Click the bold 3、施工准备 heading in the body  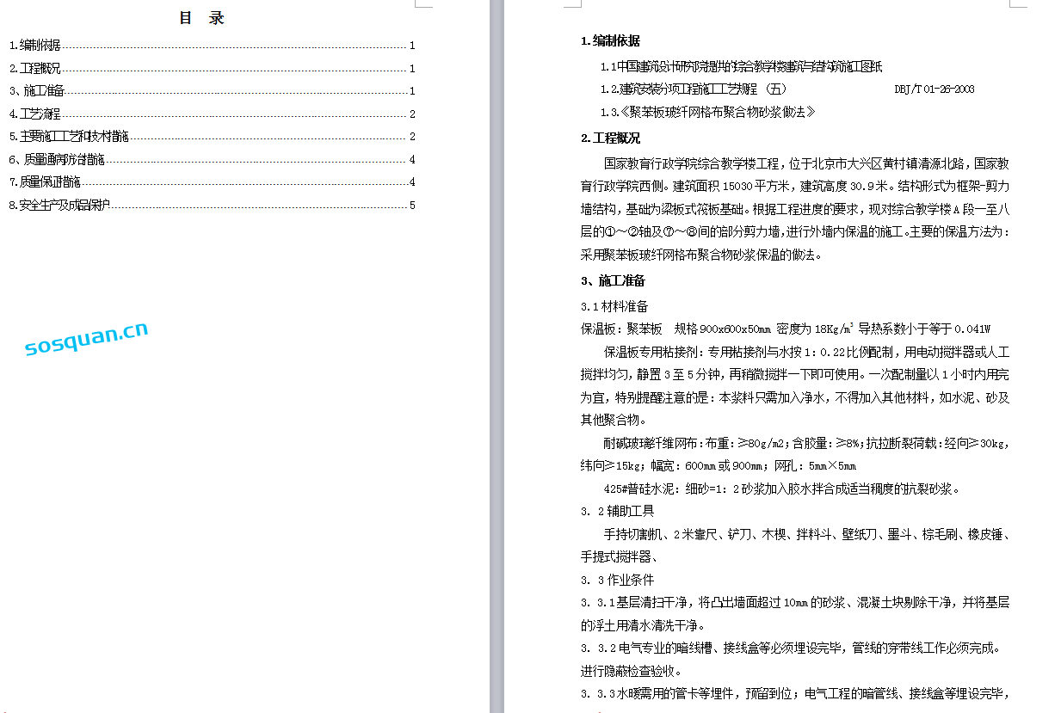click(613, 281)
